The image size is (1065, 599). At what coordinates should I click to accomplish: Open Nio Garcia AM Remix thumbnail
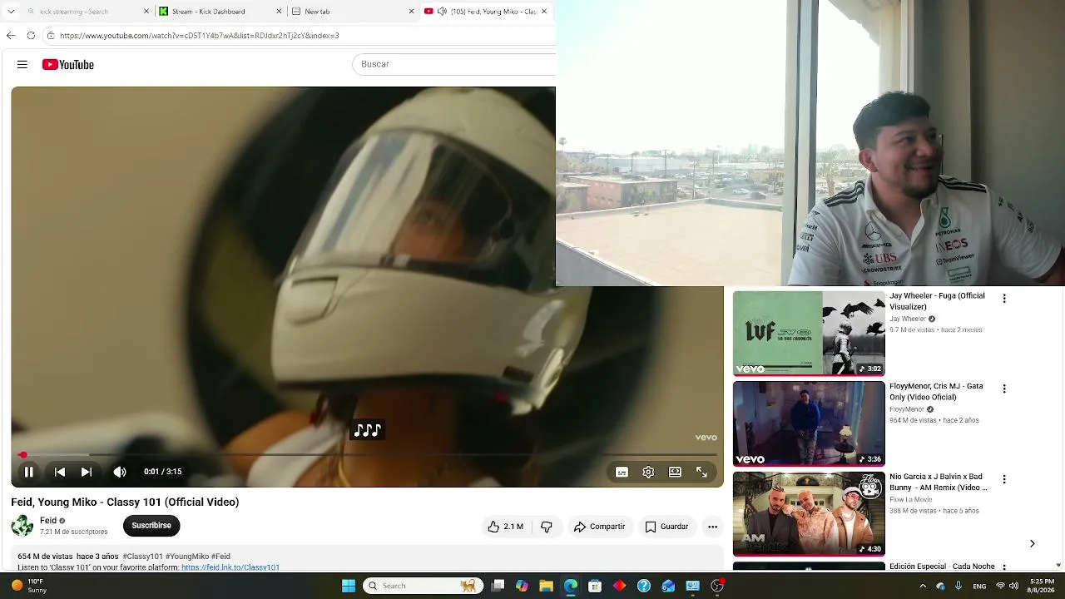click(x=809, y=514)
